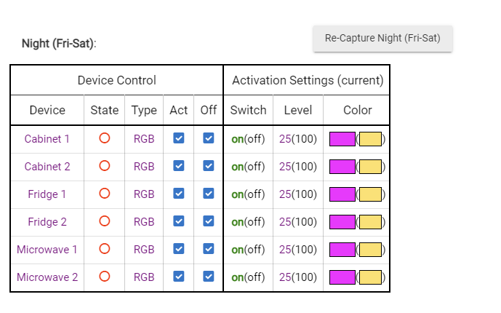Click the Cabinet 1 state circle icon

(105, 138)
